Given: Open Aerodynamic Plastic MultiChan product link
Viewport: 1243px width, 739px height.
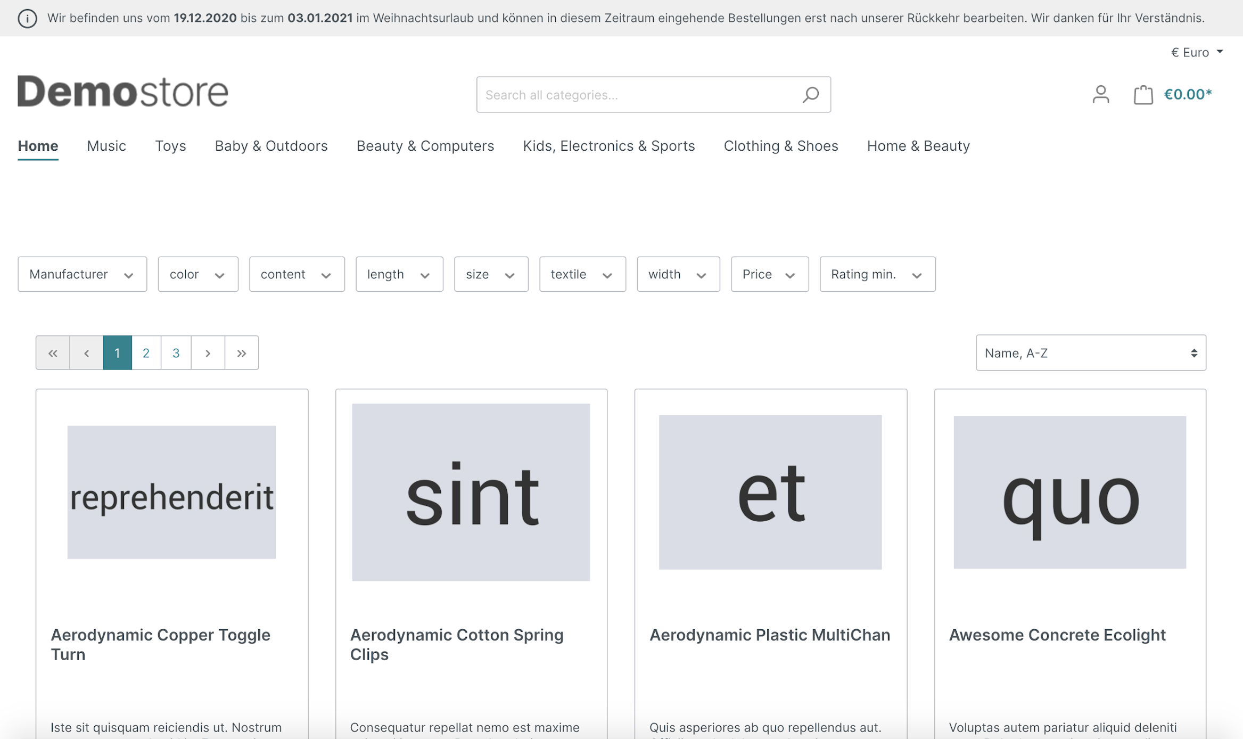Looking at the screenshot, I should point(769,635).
